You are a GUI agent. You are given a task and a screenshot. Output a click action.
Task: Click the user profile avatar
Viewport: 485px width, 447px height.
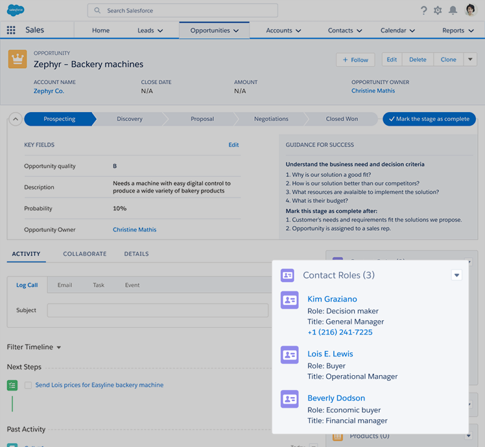[x=471, y=10]
